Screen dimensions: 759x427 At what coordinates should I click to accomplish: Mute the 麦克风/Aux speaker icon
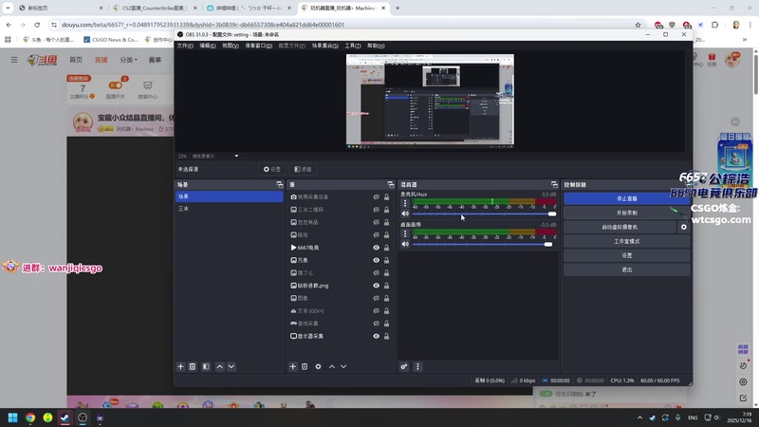tap(405, 213)
